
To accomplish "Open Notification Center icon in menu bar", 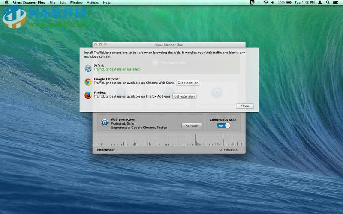I will 336,3.
